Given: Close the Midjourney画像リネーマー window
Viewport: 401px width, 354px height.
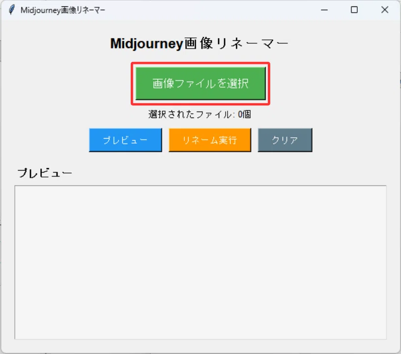Looking at the screenshot, I should [385, 10].
